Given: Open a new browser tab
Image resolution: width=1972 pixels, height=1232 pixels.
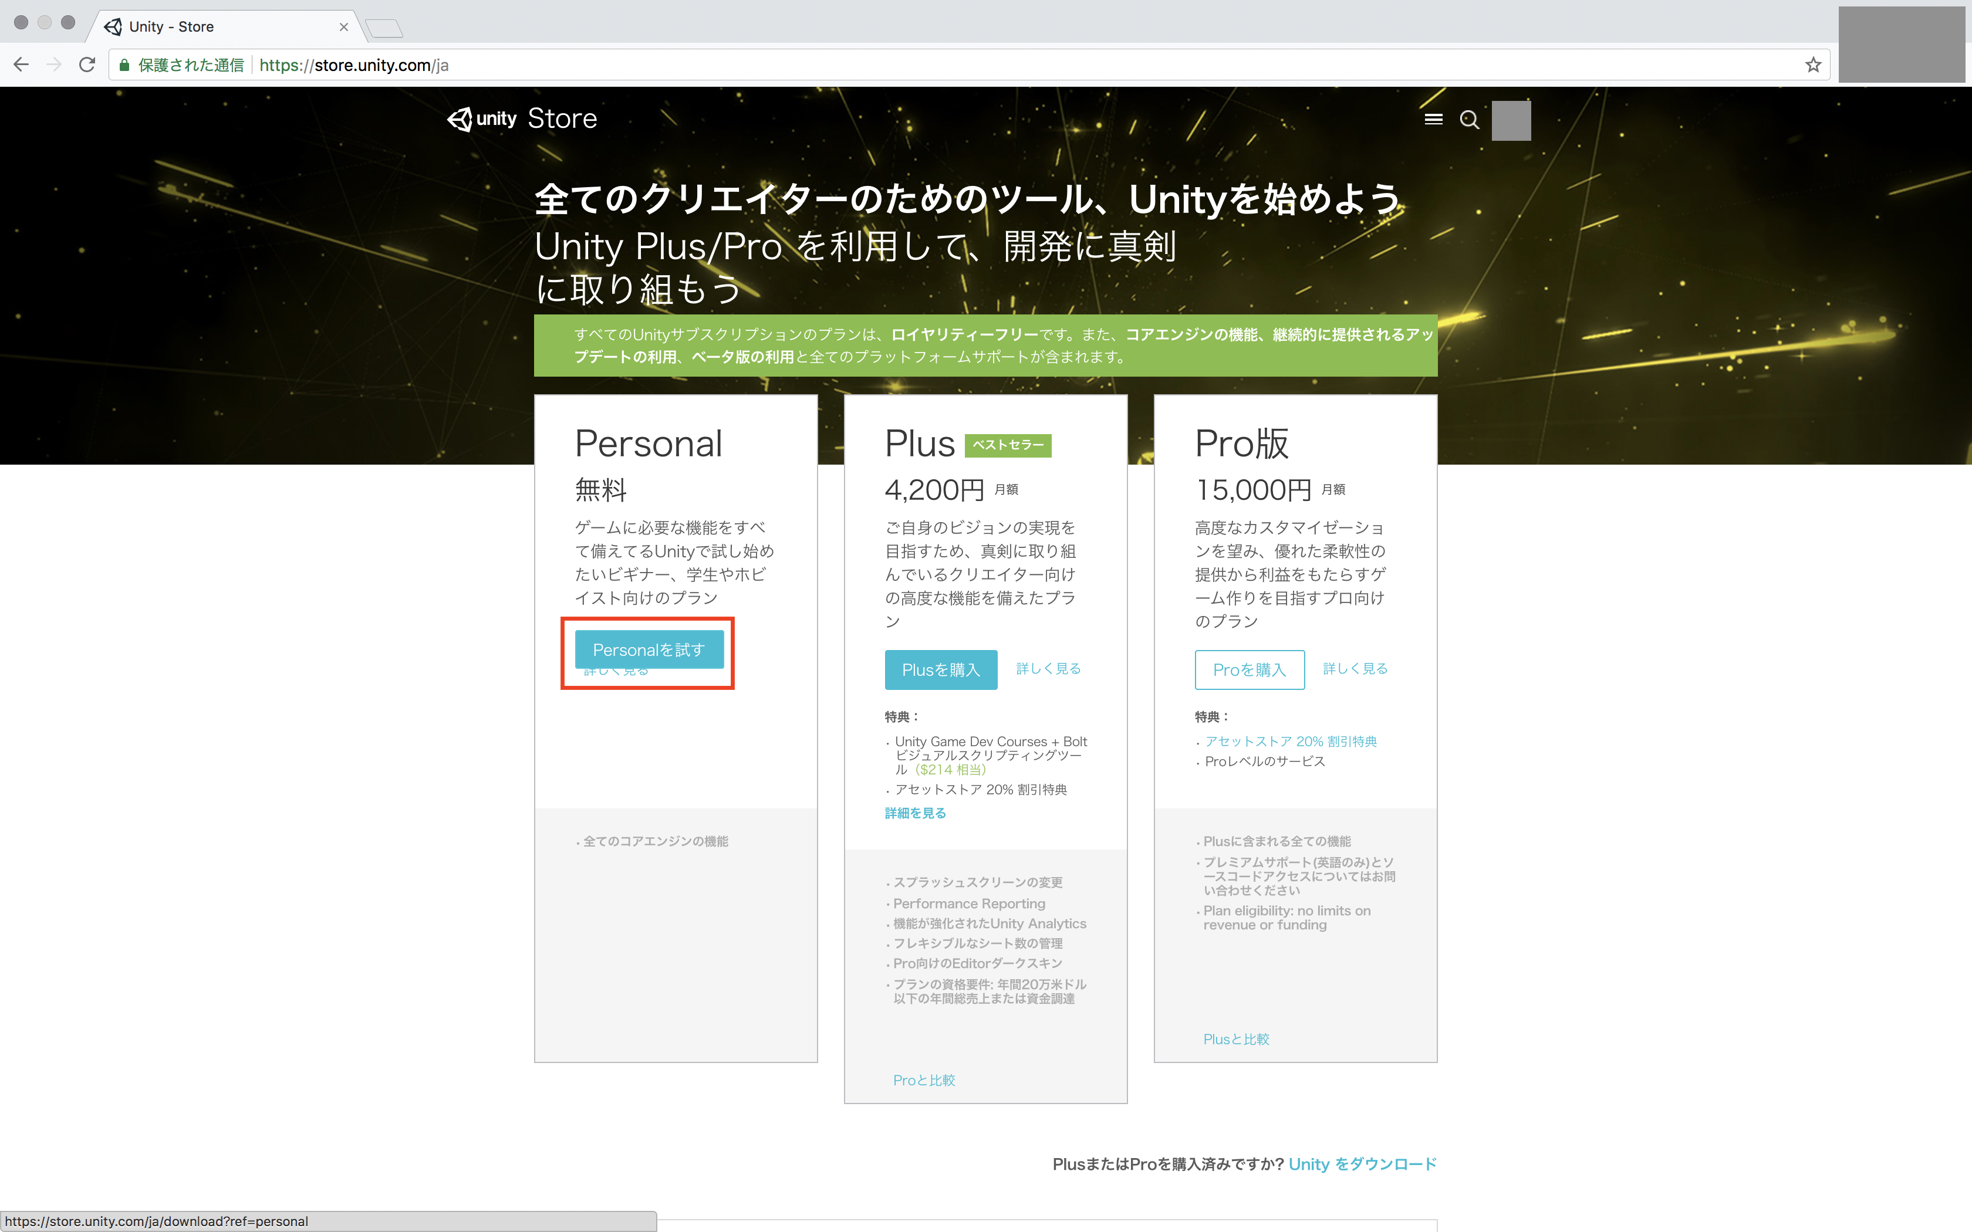Looking at the screenshot, I should (x=384, y=29).
